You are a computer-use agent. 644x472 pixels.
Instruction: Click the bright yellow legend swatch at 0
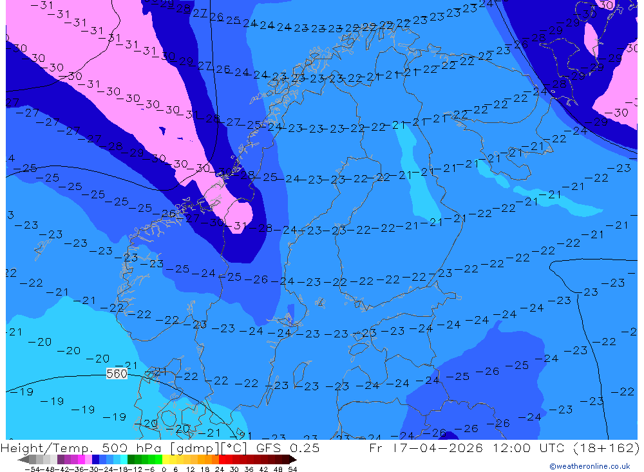tap(166, 460)
